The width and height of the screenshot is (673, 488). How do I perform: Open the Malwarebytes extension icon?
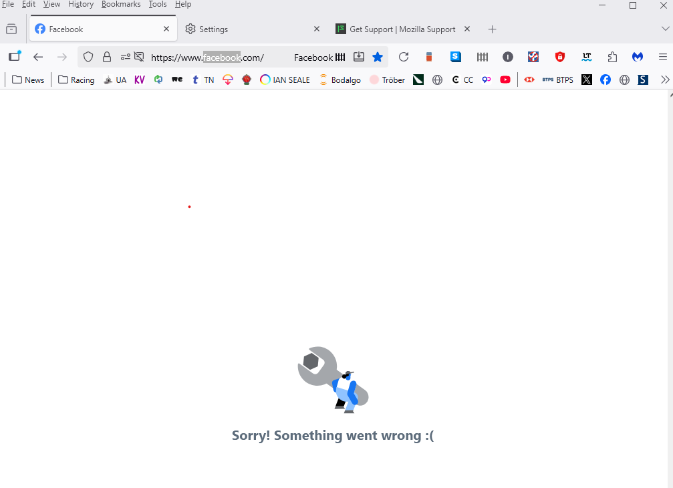638,57
